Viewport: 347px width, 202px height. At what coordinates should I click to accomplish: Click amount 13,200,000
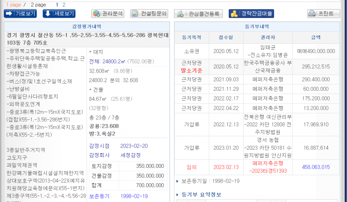pos(316,108)
